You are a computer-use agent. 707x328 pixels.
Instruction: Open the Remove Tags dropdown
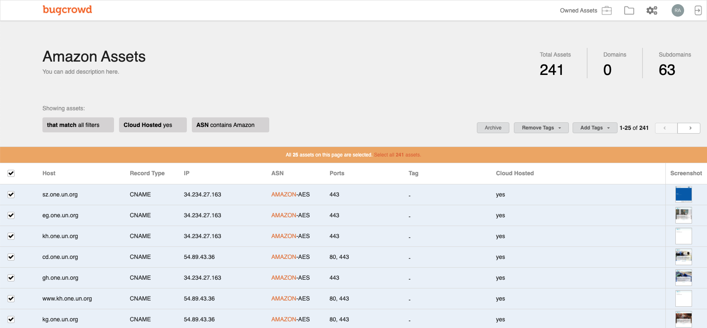coord(541,128)
